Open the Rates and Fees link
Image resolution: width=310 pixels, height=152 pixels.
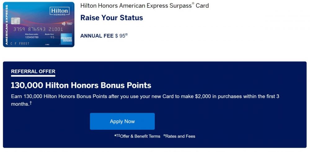pos(180,136)
